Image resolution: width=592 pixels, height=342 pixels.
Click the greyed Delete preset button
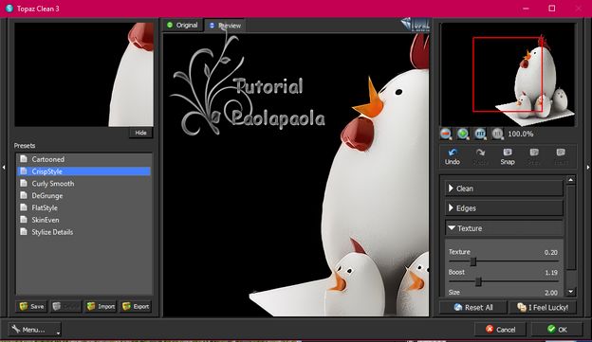click(x=65, y=306)
